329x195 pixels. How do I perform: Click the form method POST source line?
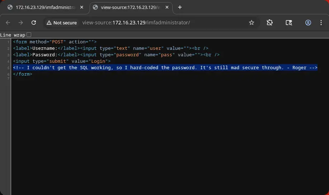point(54,42)
